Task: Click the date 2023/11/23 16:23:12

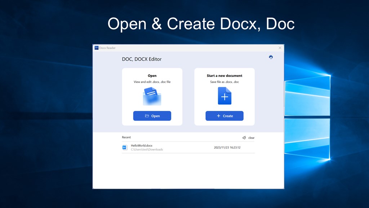Action: coord(227,148)
